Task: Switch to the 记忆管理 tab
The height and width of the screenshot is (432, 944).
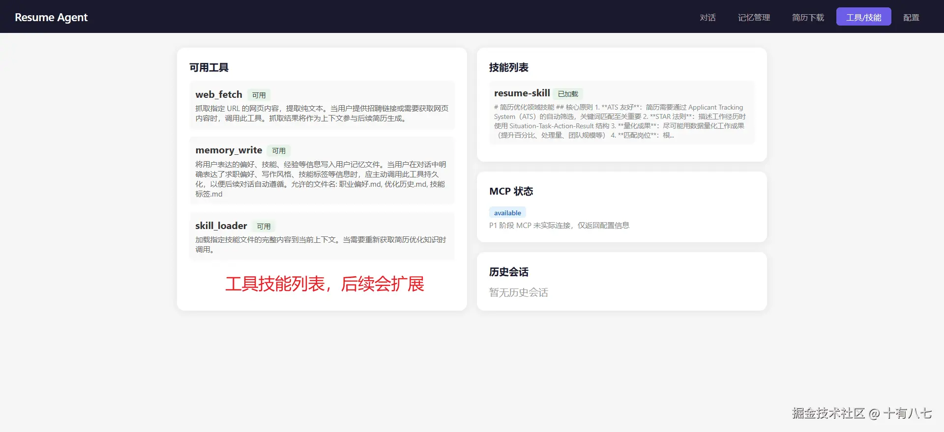Action: (754, 17)
